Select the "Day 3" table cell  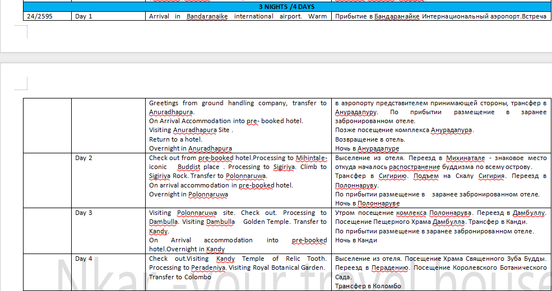point(84,213)
